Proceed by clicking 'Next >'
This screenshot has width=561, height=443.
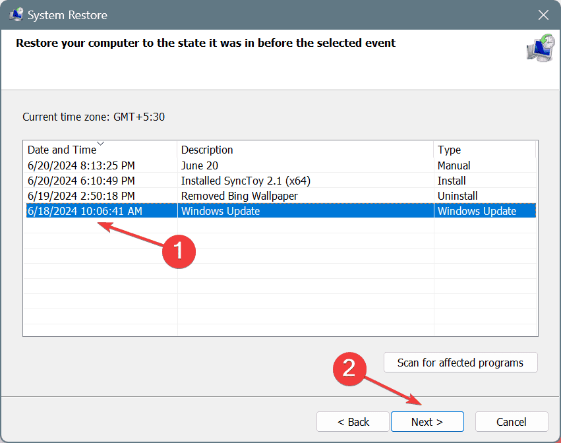coord(427,422)
